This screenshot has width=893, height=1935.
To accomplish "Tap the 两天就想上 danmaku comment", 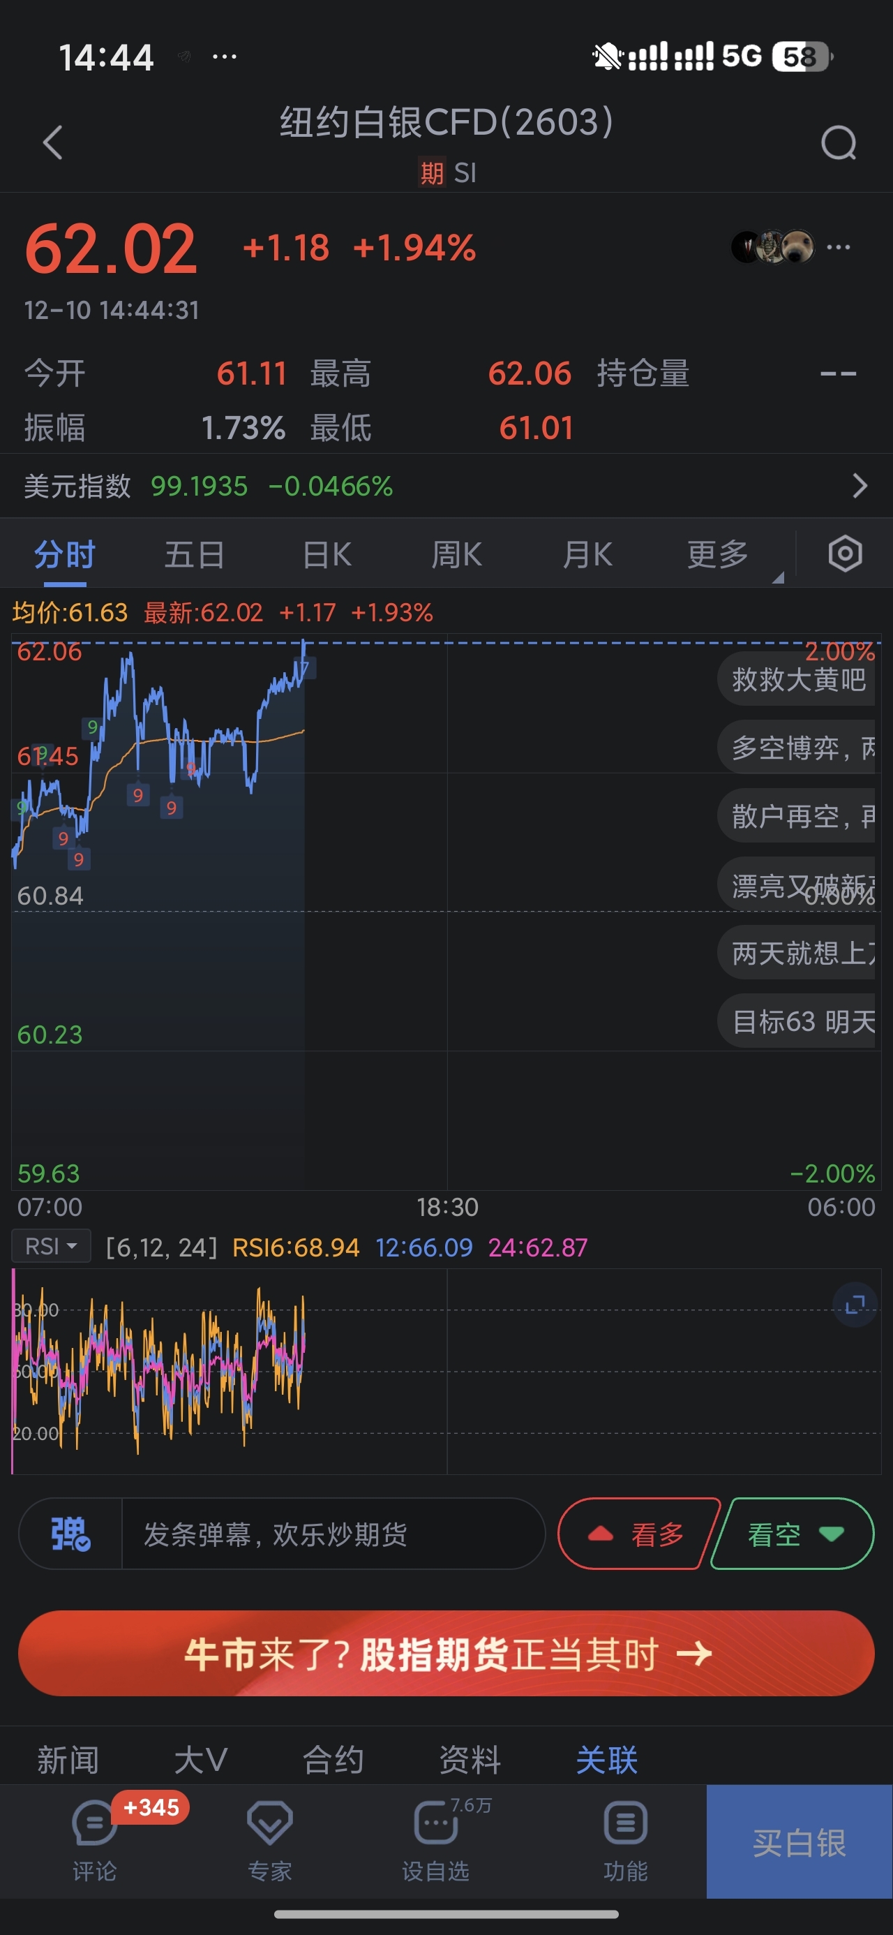I will coord(796,952).
